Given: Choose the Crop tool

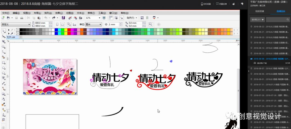Looking at the screenshot, I should tap(3, 41).
